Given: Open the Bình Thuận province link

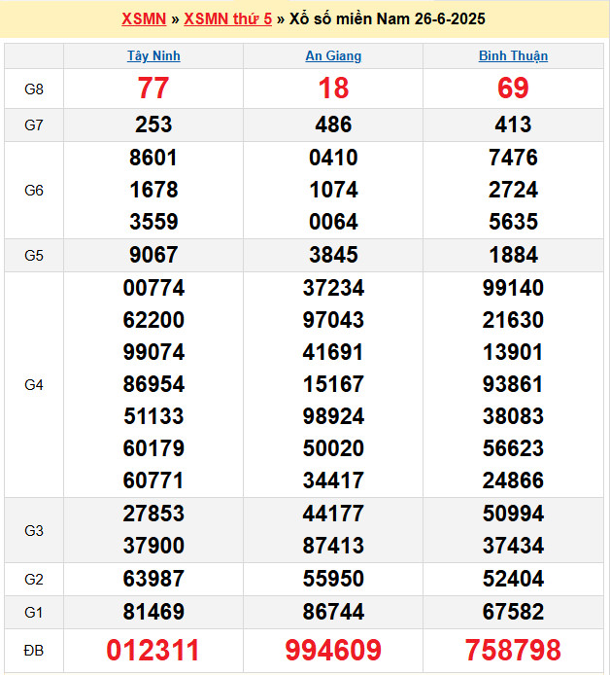Looking at the screenshot, I should coord(513,56).
